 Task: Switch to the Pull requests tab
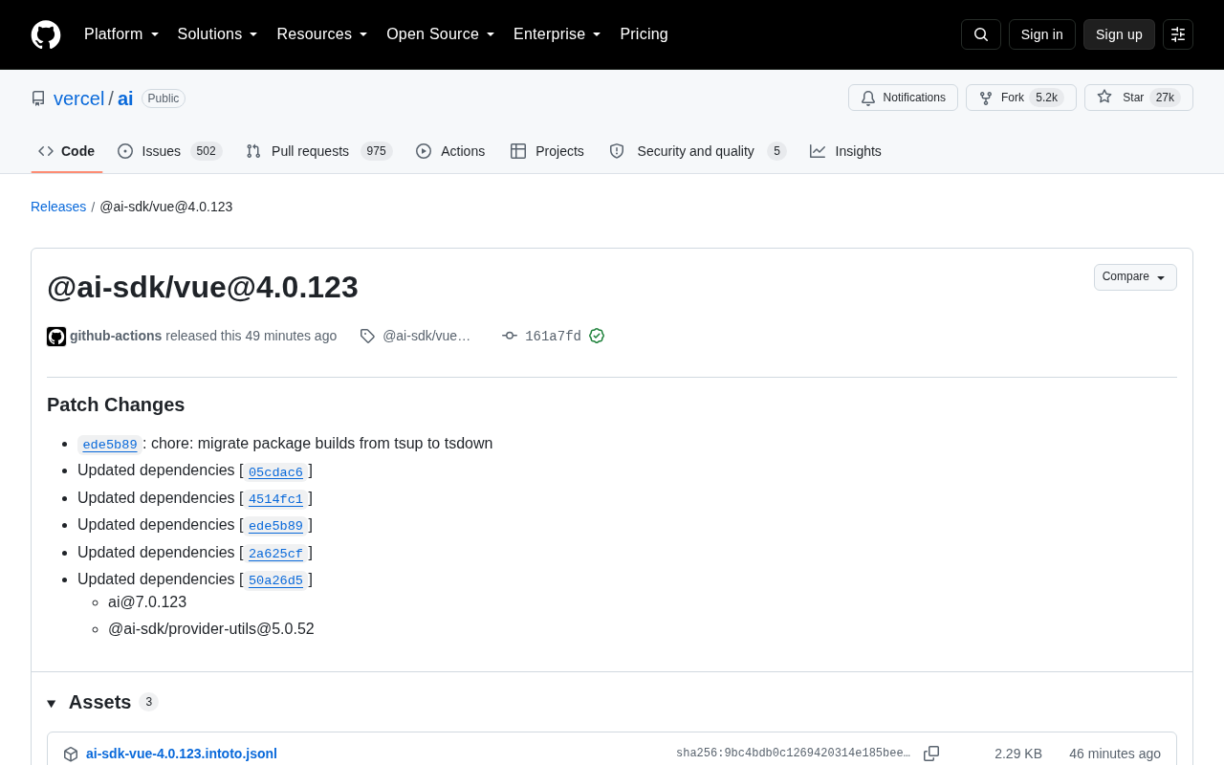tap(319, 151)
